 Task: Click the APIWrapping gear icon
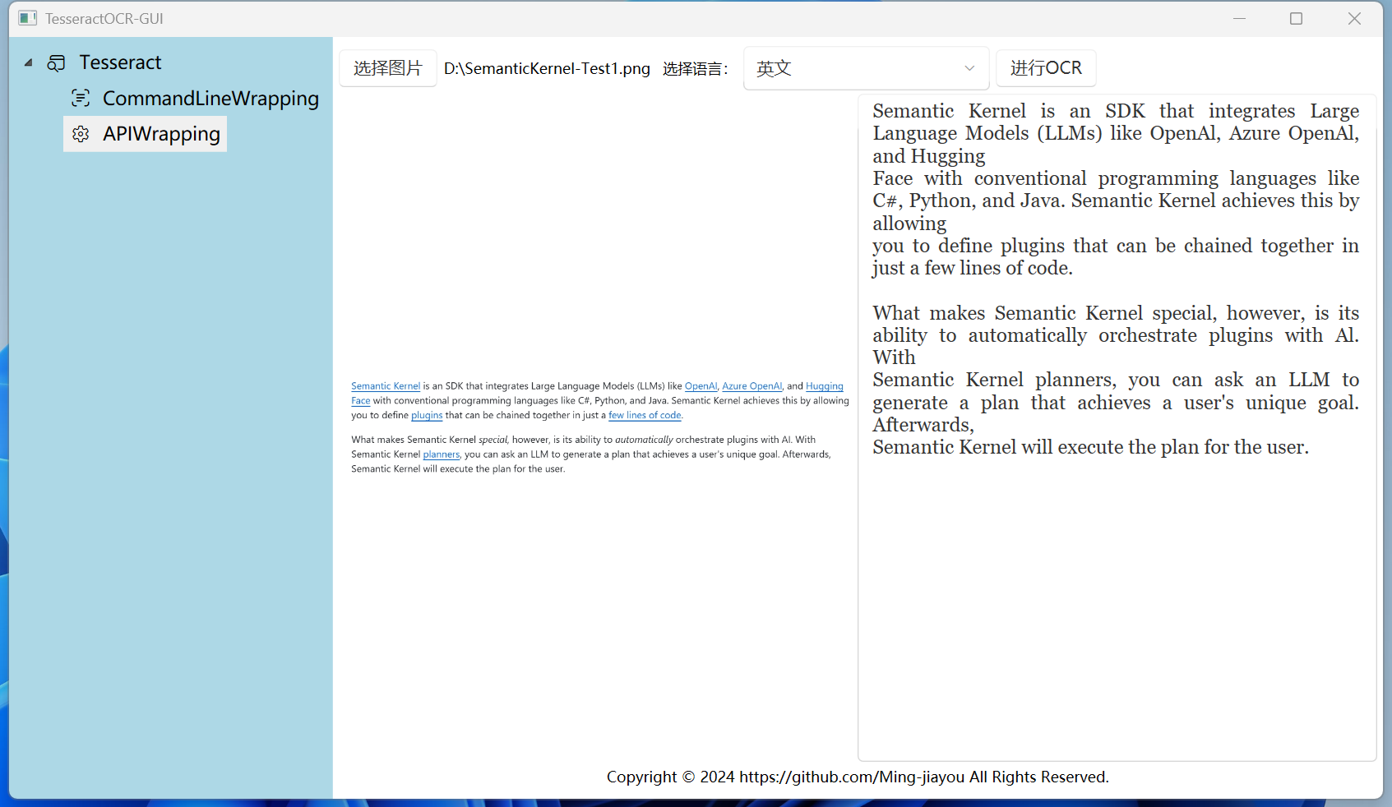81,134
